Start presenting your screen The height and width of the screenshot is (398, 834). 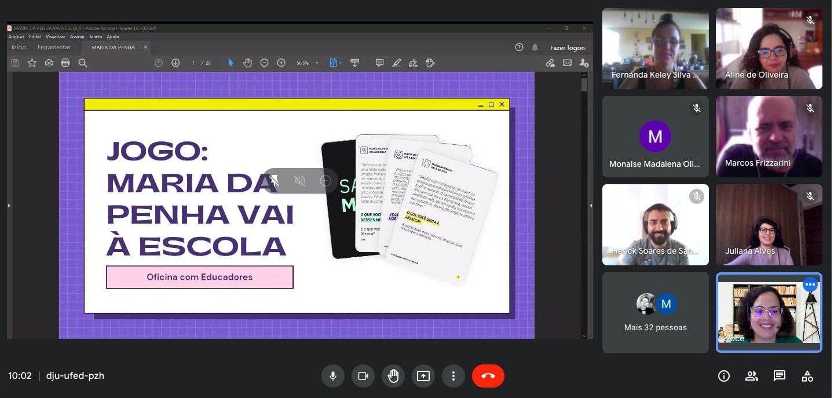[x=423, y=376]
